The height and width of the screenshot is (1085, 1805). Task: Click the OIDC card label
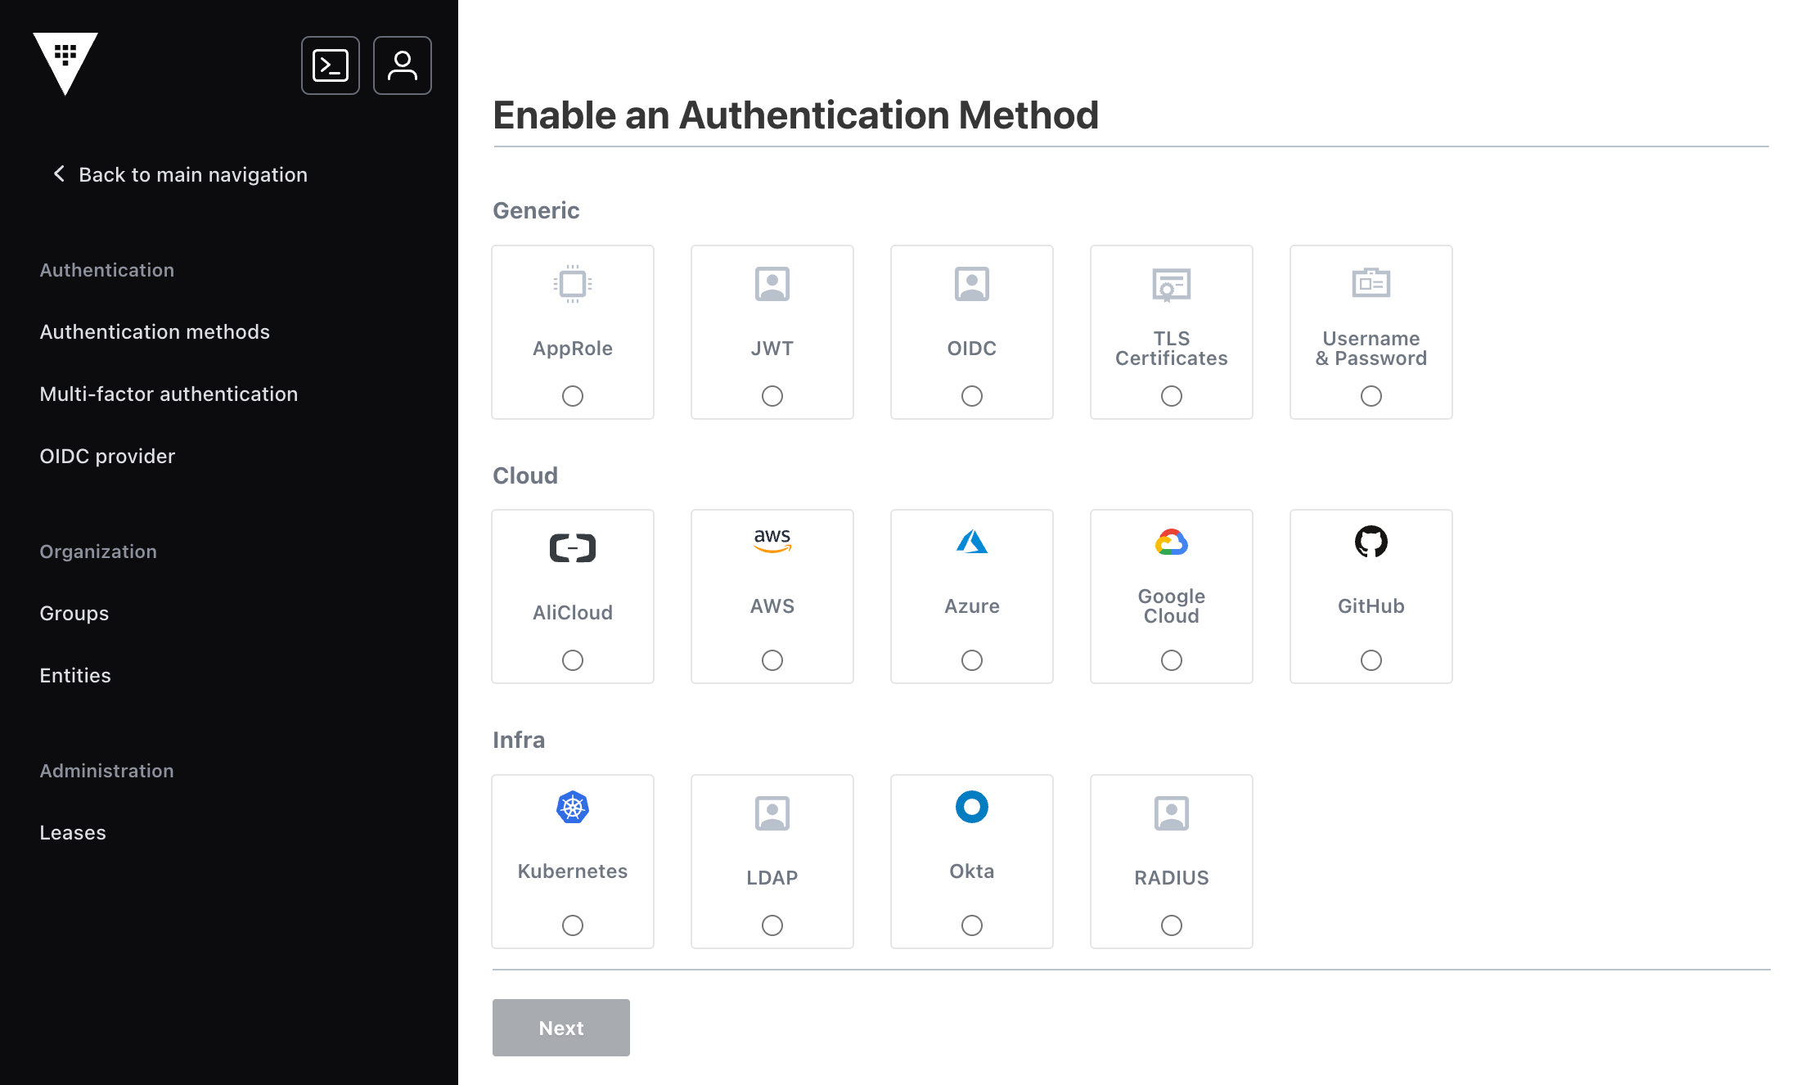(972, 349)
